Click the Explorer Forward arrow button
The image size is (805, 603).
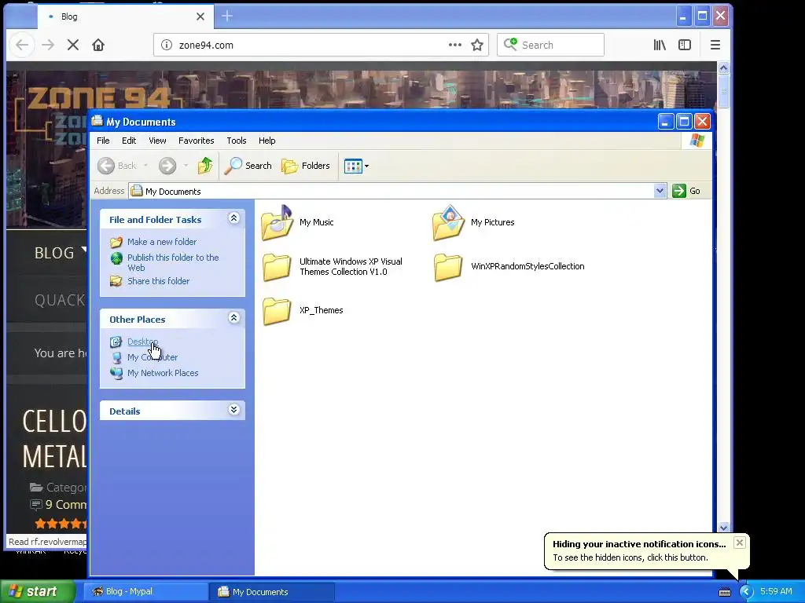[167, 166]
